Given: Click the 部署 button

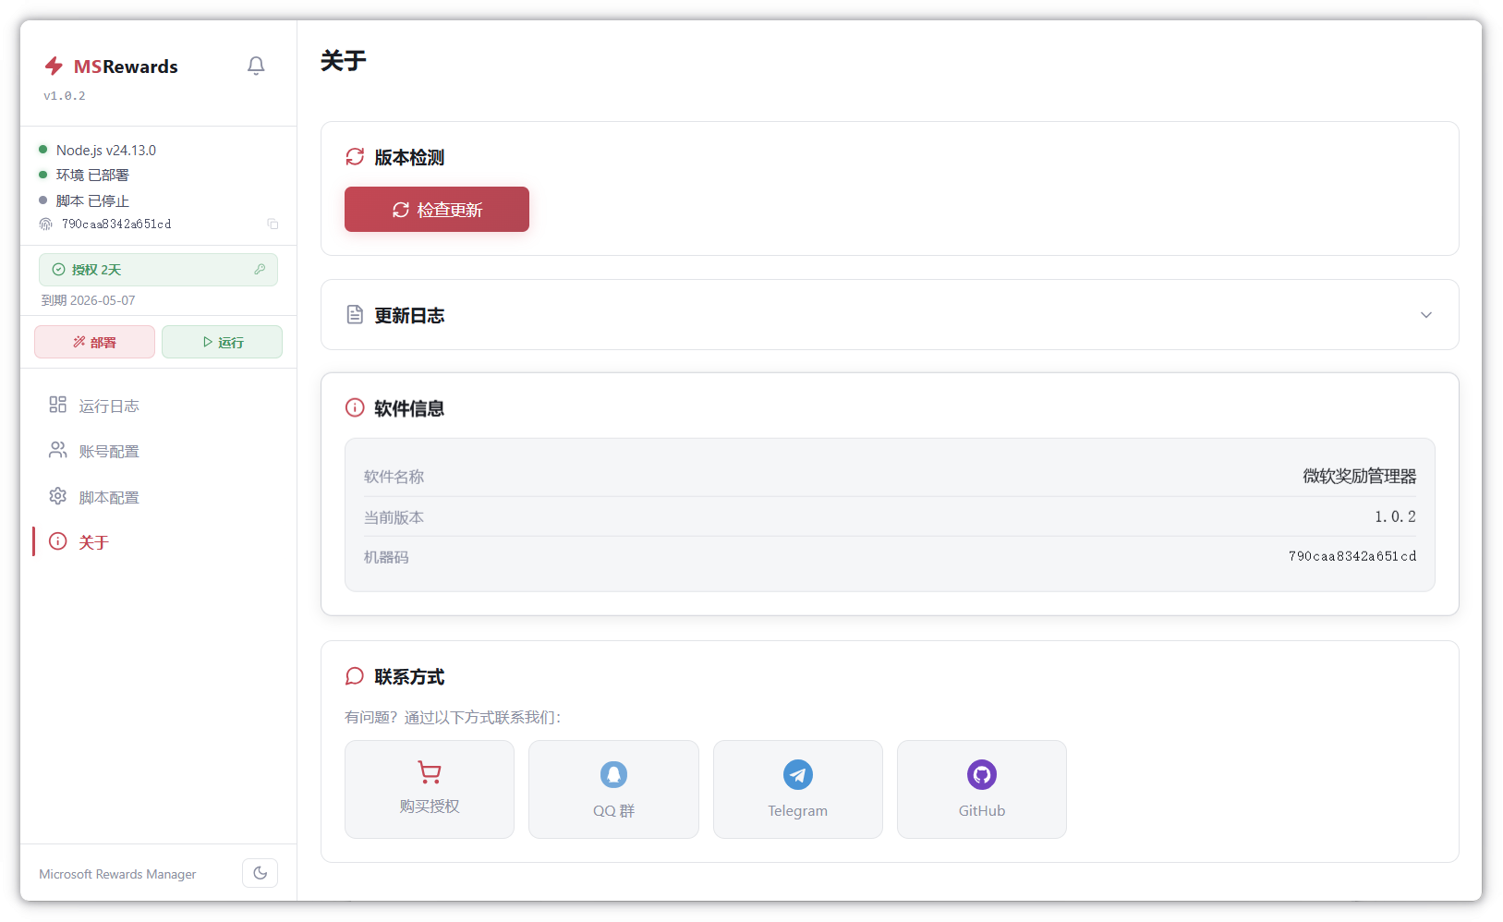Looking at the screenshot, I should click(94, 342).
